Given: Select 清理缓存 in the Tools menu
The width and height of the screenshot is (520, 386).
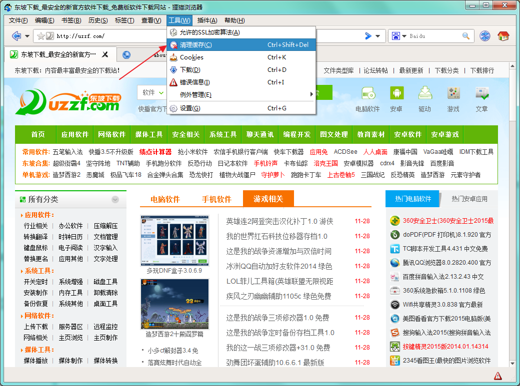Looking at the screenshot, I should 241,45.
